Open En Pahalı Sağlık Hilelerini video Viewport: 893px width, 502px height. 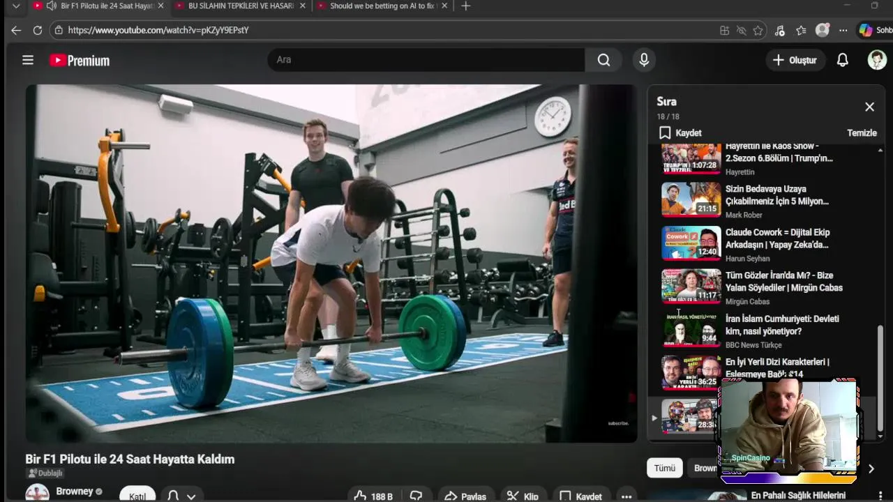798,495
